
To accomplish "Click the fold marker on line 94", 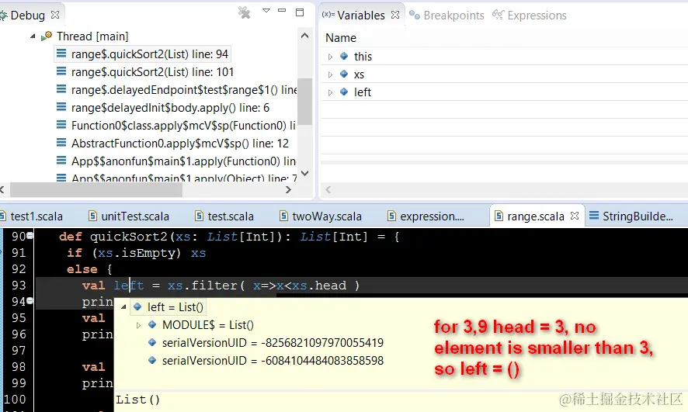I will [30, 301].
